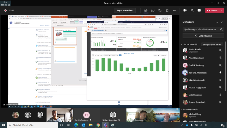Click the share content icon

[199, 10]
